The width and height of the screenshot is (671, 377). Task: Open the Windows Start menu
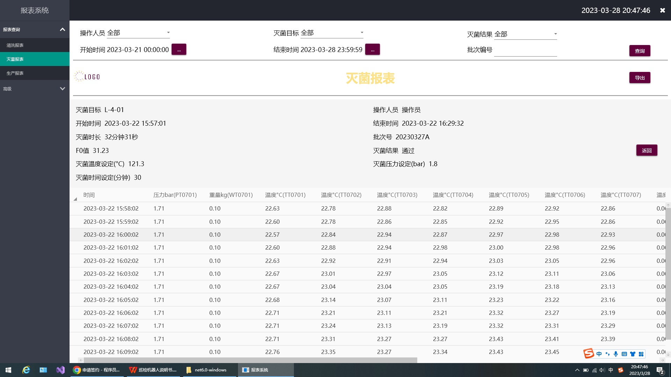(8, 370)
